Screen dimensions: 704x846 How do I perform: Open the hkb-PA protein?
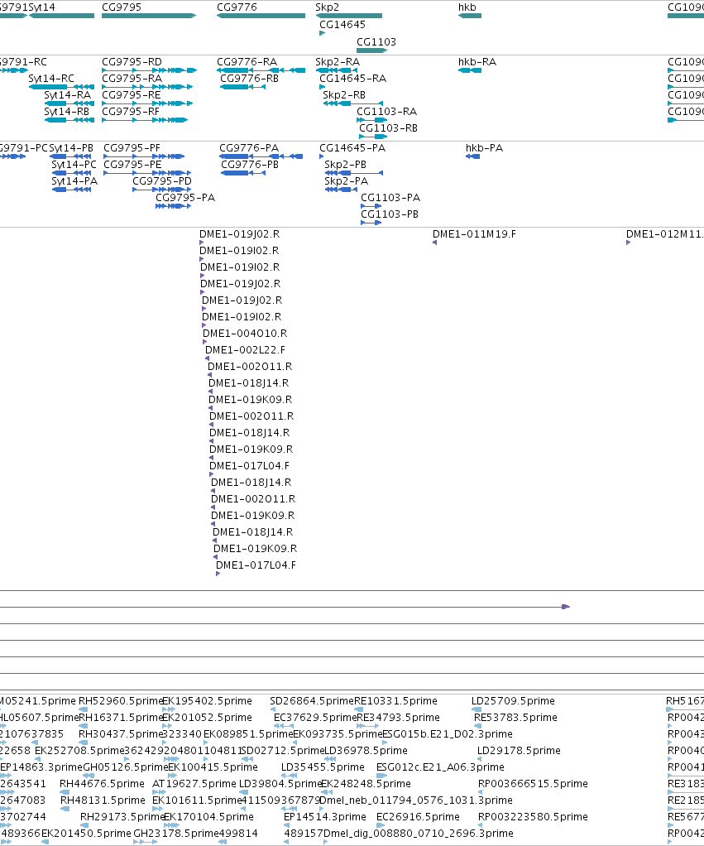pos(472,156)
